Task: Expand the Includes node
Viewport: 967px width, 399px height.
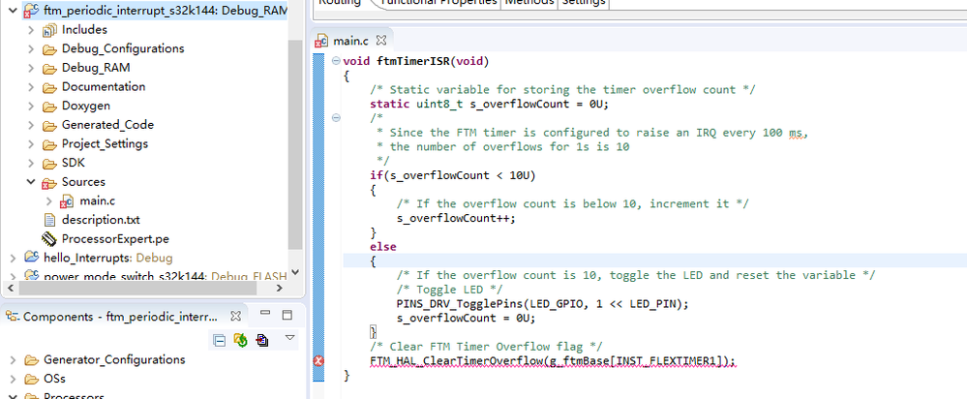Action: tap(31, 30)
